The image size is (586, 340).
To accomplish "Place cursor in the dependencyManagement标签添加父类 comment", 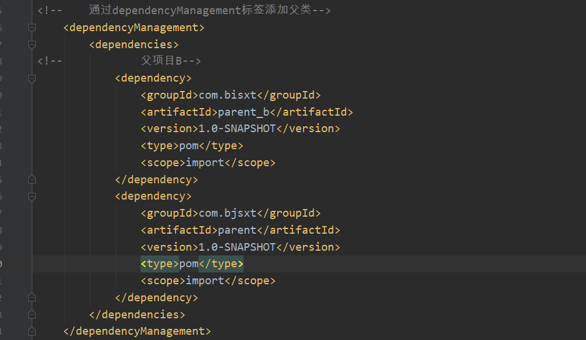I will pos(210,10).
